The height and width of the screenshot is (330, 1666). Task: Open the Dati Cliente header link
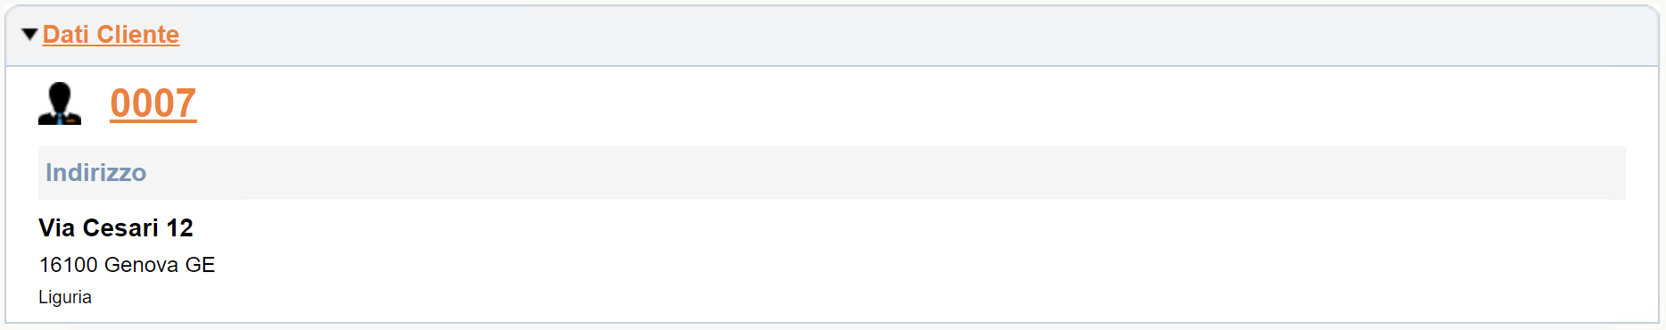tap(111, 35)
